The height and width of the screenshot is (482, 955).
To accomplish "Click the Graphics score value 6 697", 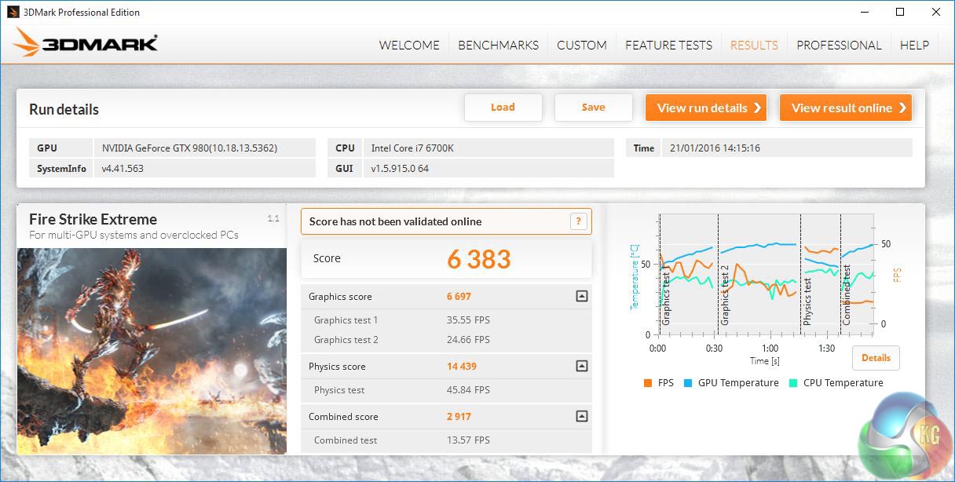I will [x=459, y=297].
